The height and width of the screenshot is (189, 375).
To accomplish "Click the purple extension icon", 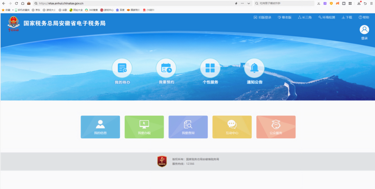I will 325,3.
